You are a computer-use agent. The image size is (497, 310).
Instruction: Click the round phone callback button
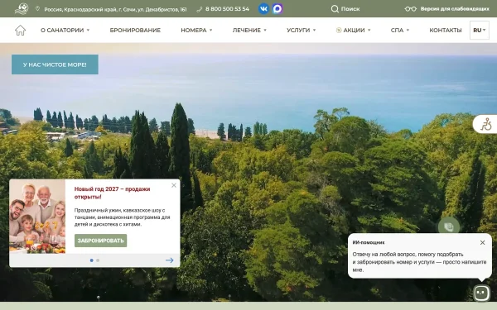coord(449,227)
